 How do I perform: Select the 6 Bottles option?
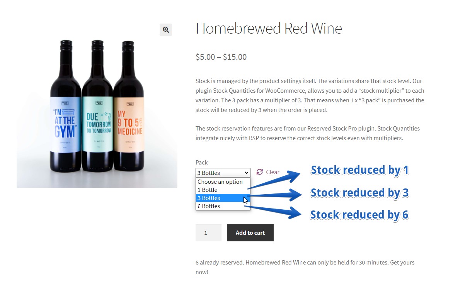tap(209, 206)
